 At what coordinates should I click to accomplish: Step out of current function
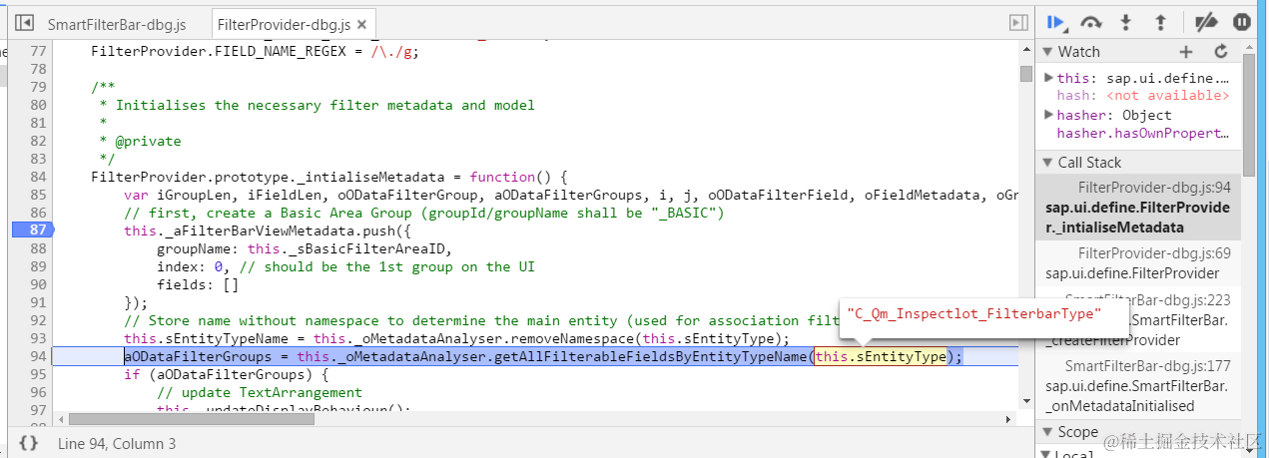(1160, 22)
